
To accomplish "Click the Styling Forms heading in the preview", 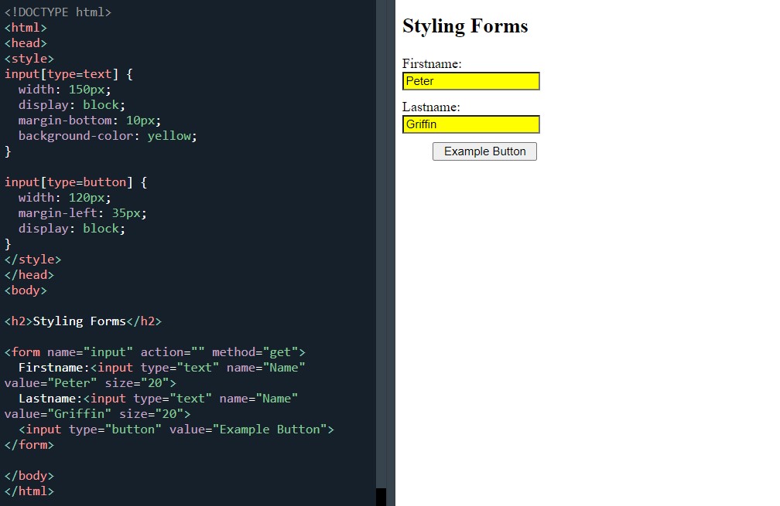I will [x=464, y=25].
